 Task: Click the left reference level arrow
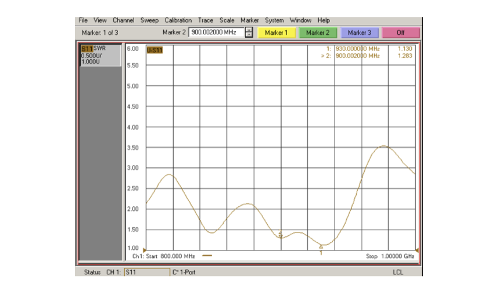coord(145,250)
